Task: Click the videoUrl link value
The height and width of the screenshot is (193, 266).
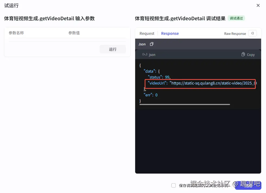Action: (213, 83)
